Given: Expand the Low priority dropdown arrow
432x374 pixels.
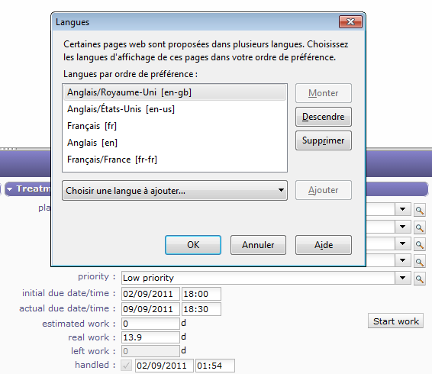Looking at the screenshot, I should 402,278.
